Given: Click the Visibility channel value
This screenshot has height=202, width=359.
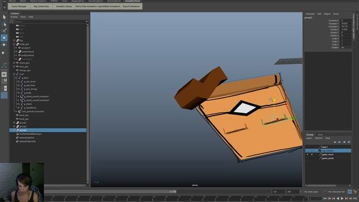Looking at the screenshot, I should 346,47.
